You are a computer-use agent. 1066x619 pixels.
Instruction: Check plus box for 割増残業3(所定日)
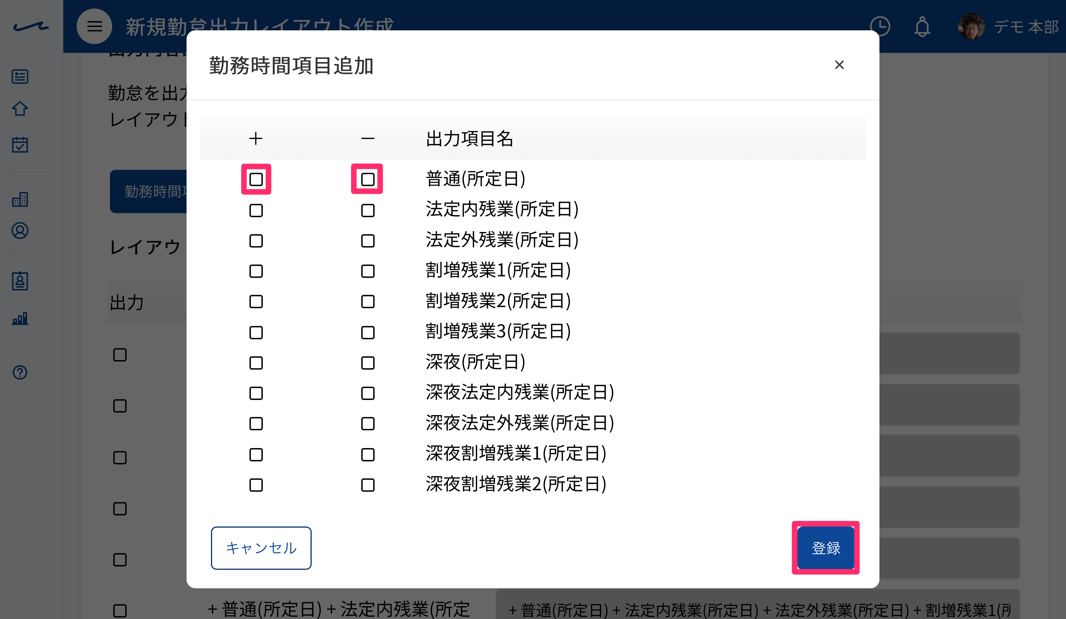pyautogui.click(x=256, y=332)
